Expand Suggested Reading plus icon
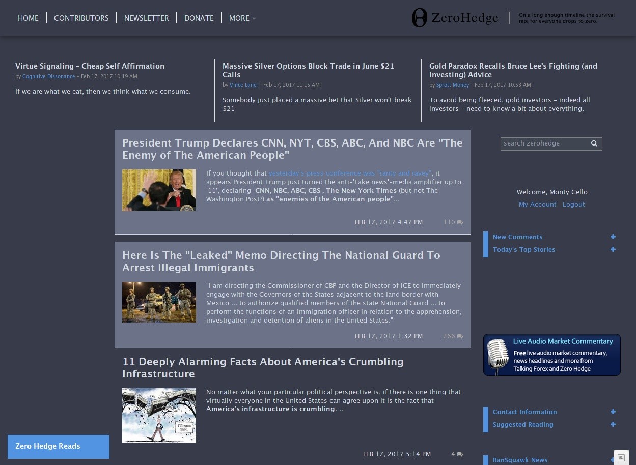Image resolution: width=636 pixels, height=465 pixels. pyautogui.click(x=613, y=424)
